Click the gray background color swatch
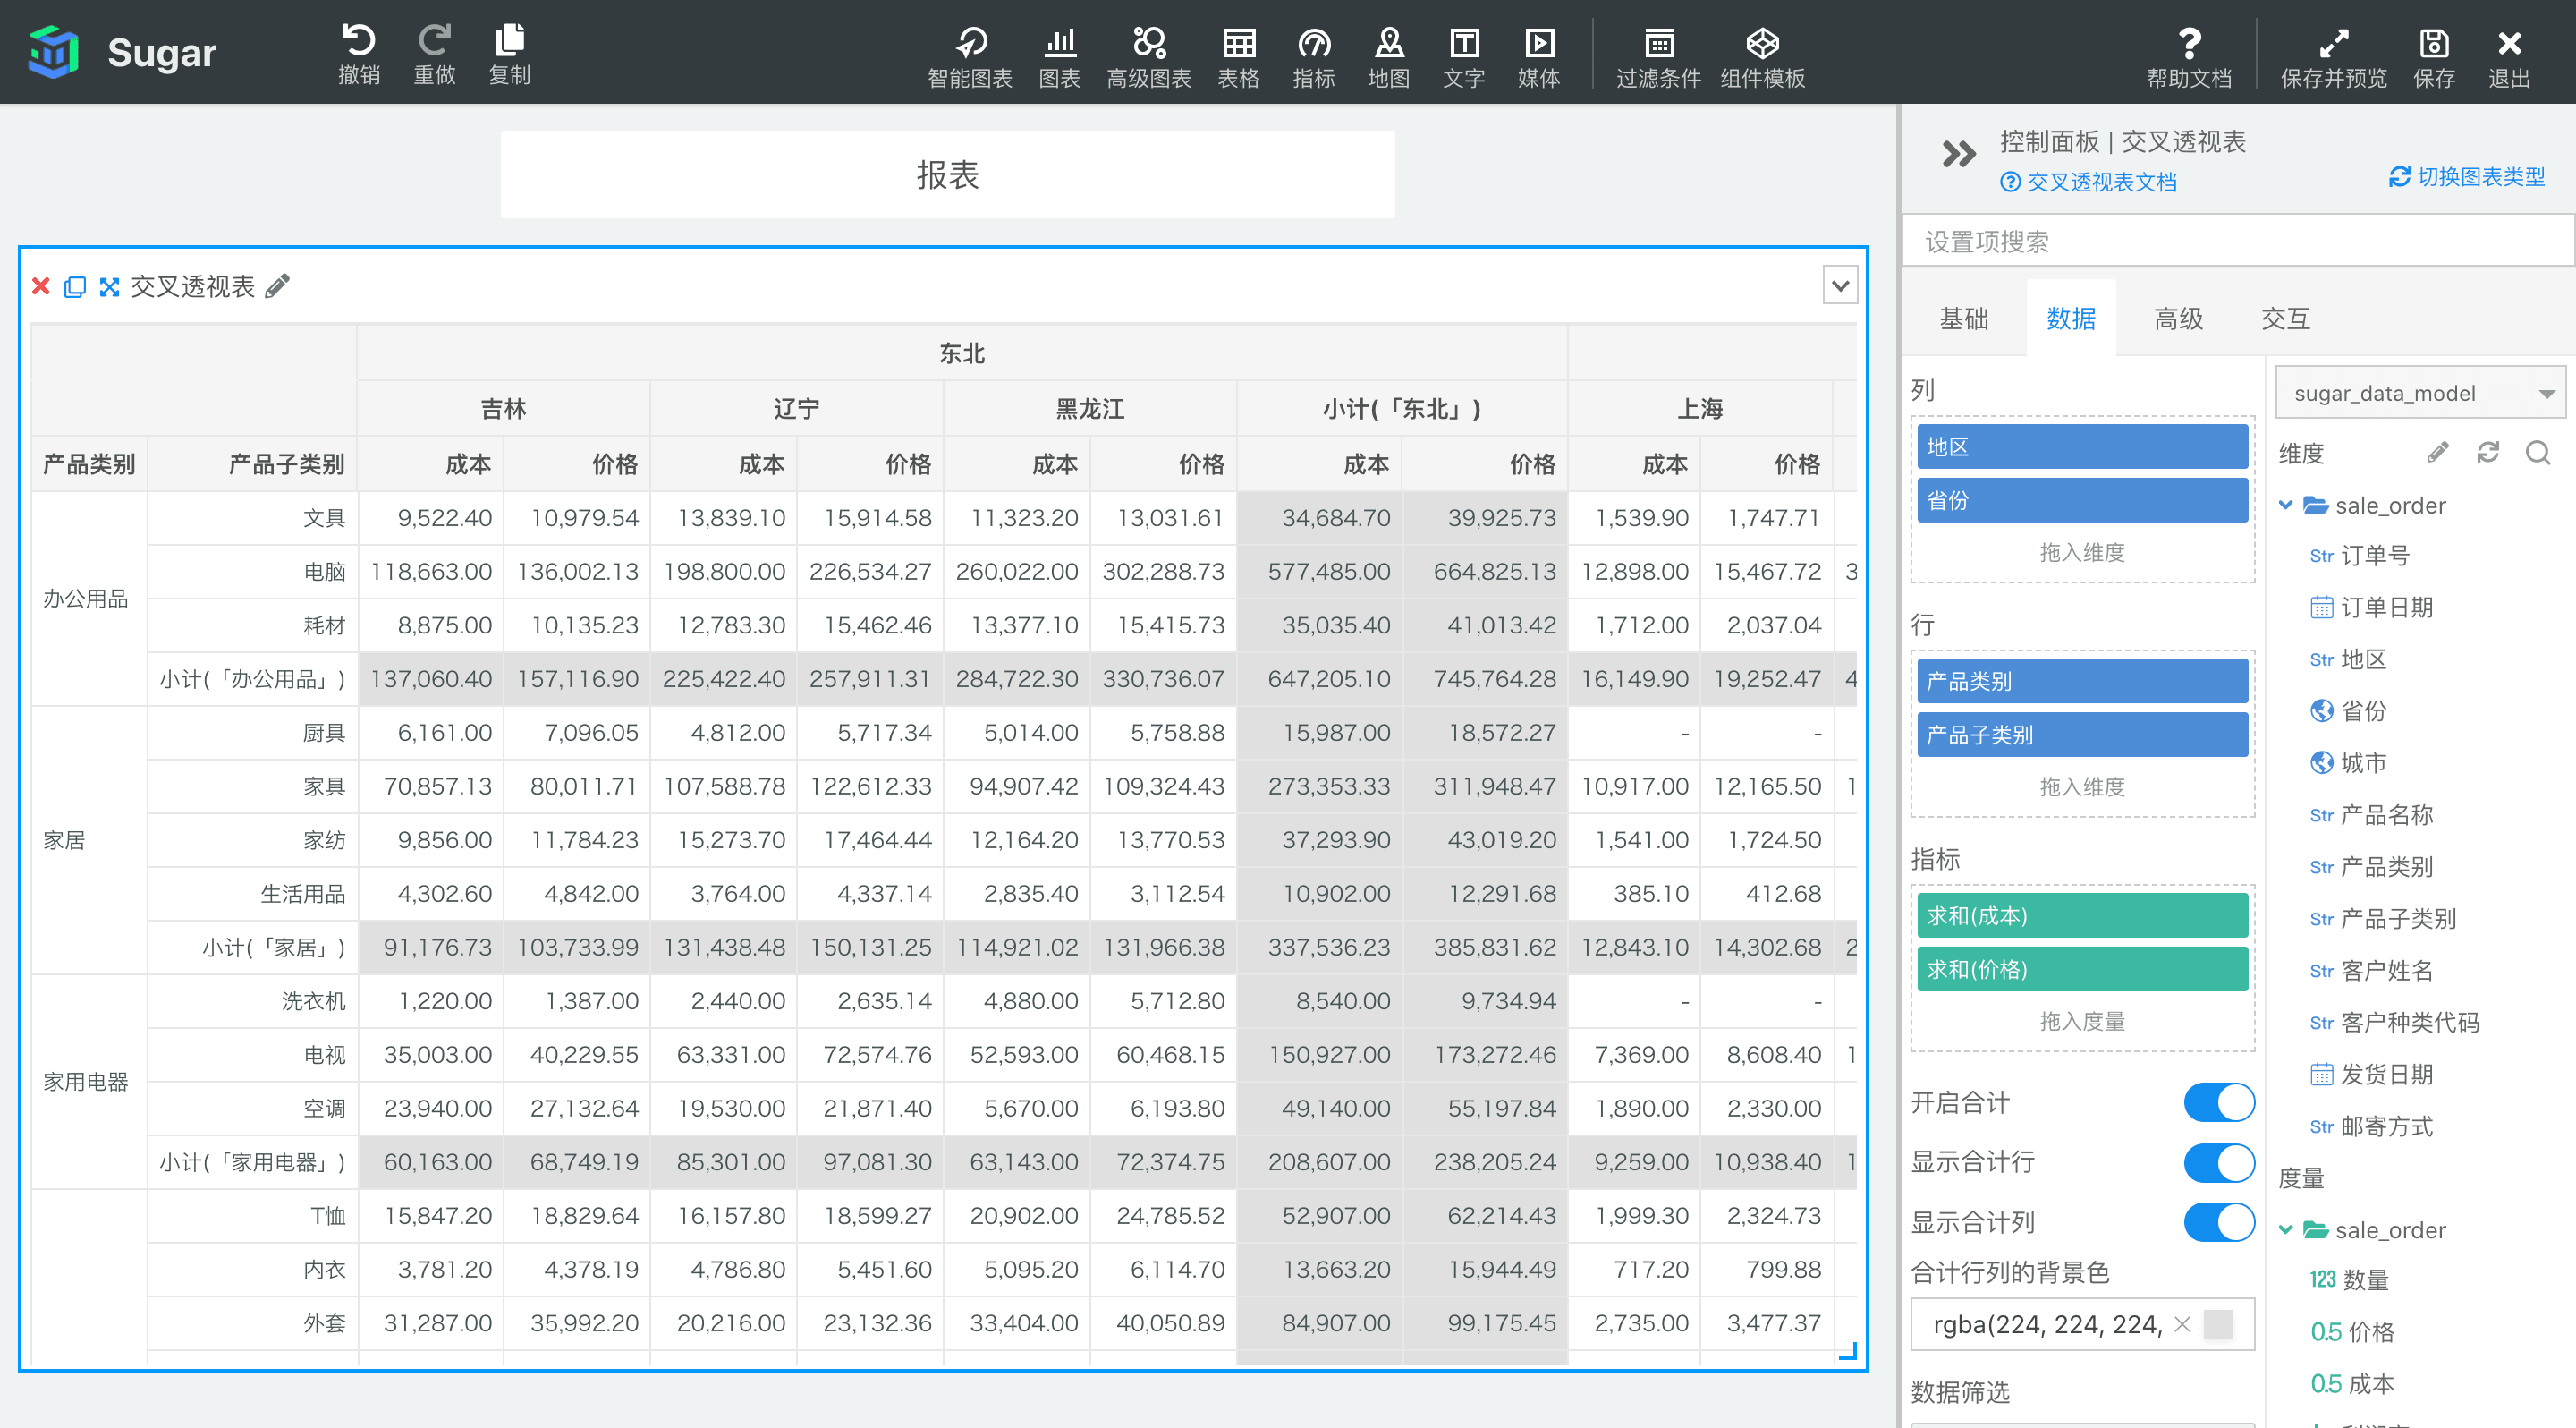The image size is (2576, 1428). tap(2218, 1324)
